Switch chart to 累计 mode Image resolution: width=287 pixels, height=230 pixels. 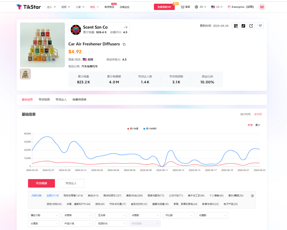(258, 125)
